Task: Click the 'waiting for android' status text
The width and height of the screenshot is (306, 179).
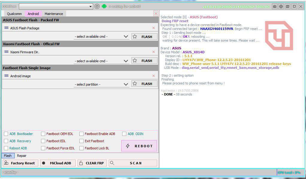Action: (x=125, y=7)
